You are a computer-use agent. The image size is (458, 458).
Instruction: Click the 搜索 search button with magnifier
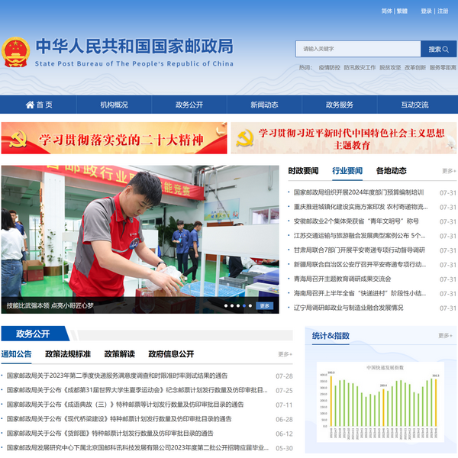[438, 49]
